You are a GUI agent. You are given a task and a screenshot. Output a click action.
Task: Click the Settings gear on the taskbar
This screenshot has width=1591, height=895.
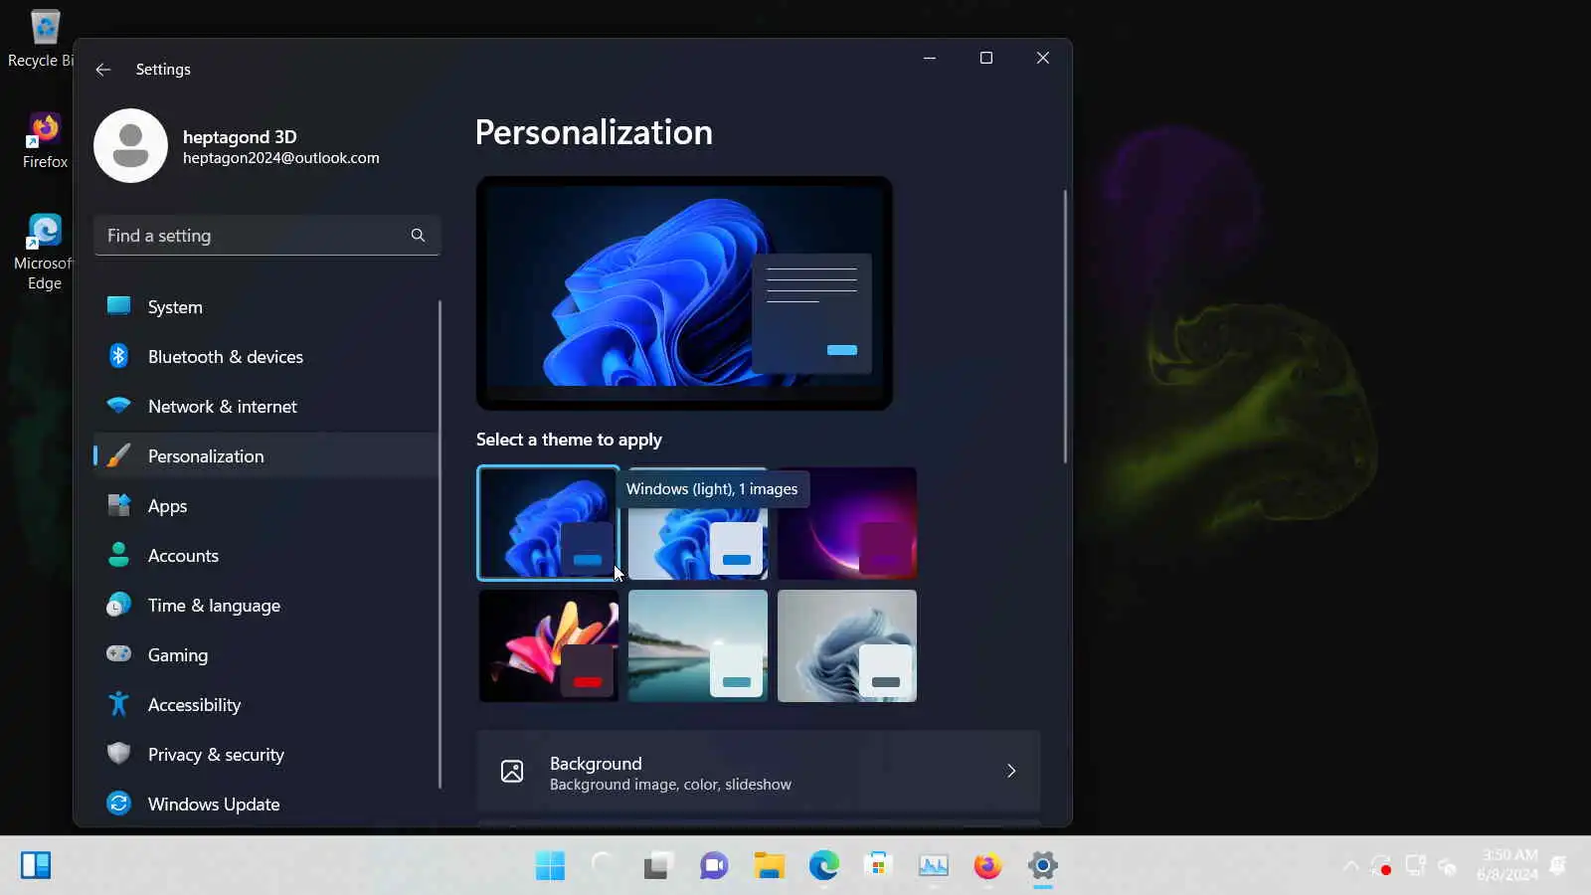coord(1042,866)
